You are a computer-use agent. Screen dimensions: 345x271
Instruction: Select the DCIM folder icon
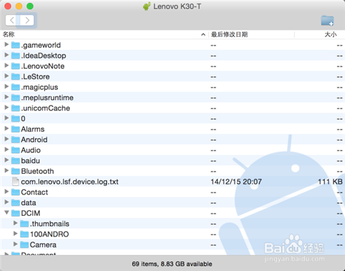point(16,213)
